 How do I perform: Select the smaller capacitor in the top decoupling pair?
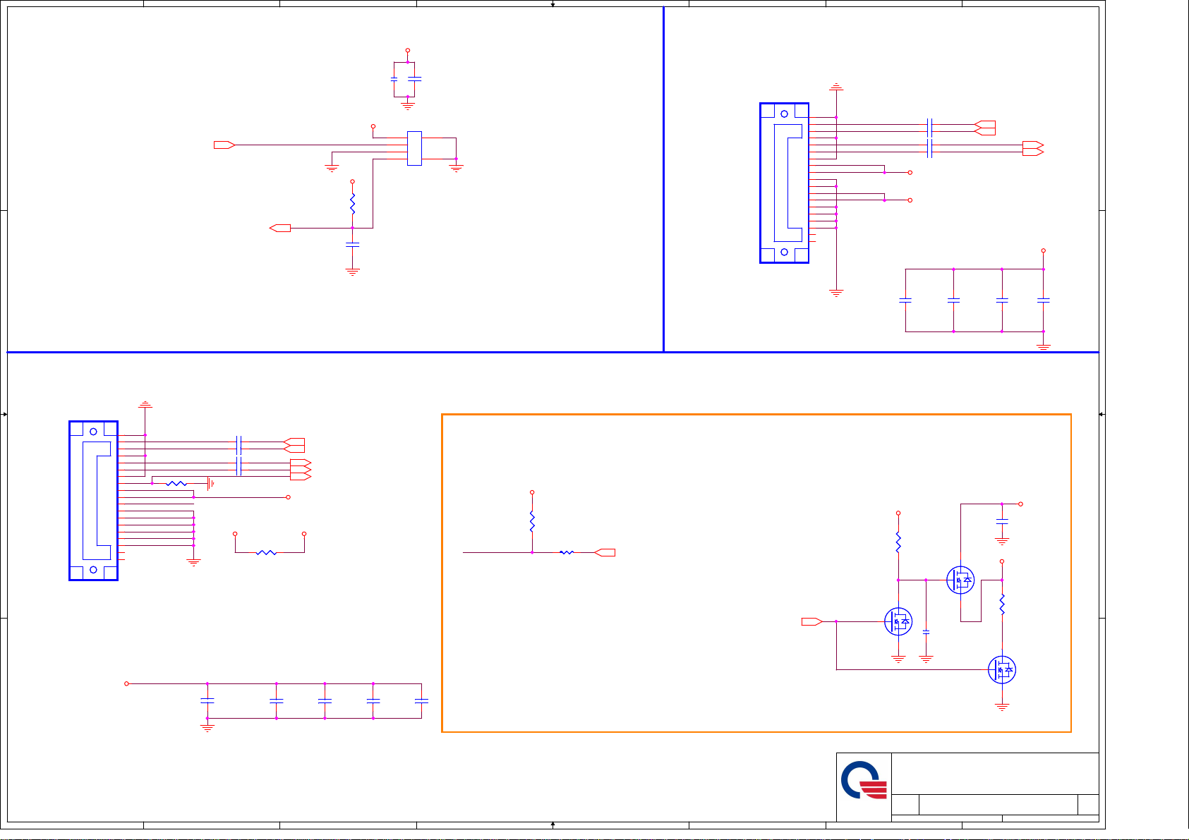[394, 80]
